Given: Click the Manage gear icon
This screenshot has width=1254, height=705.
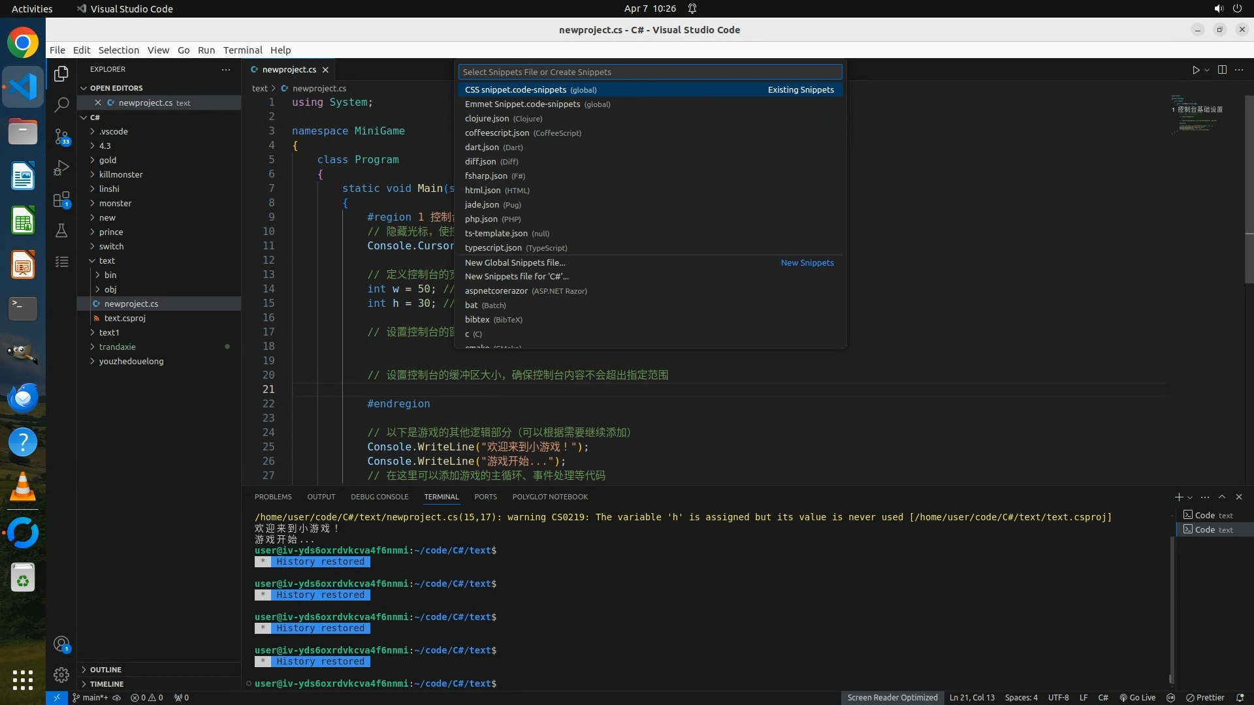Looking at the screenshot, I should (61, 674).
